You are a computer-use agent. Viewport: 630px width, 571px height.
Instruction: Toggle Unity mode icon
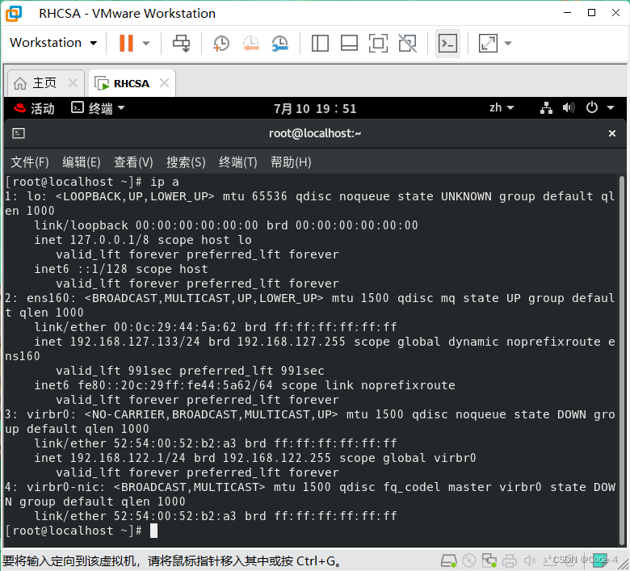pos(407,43)
